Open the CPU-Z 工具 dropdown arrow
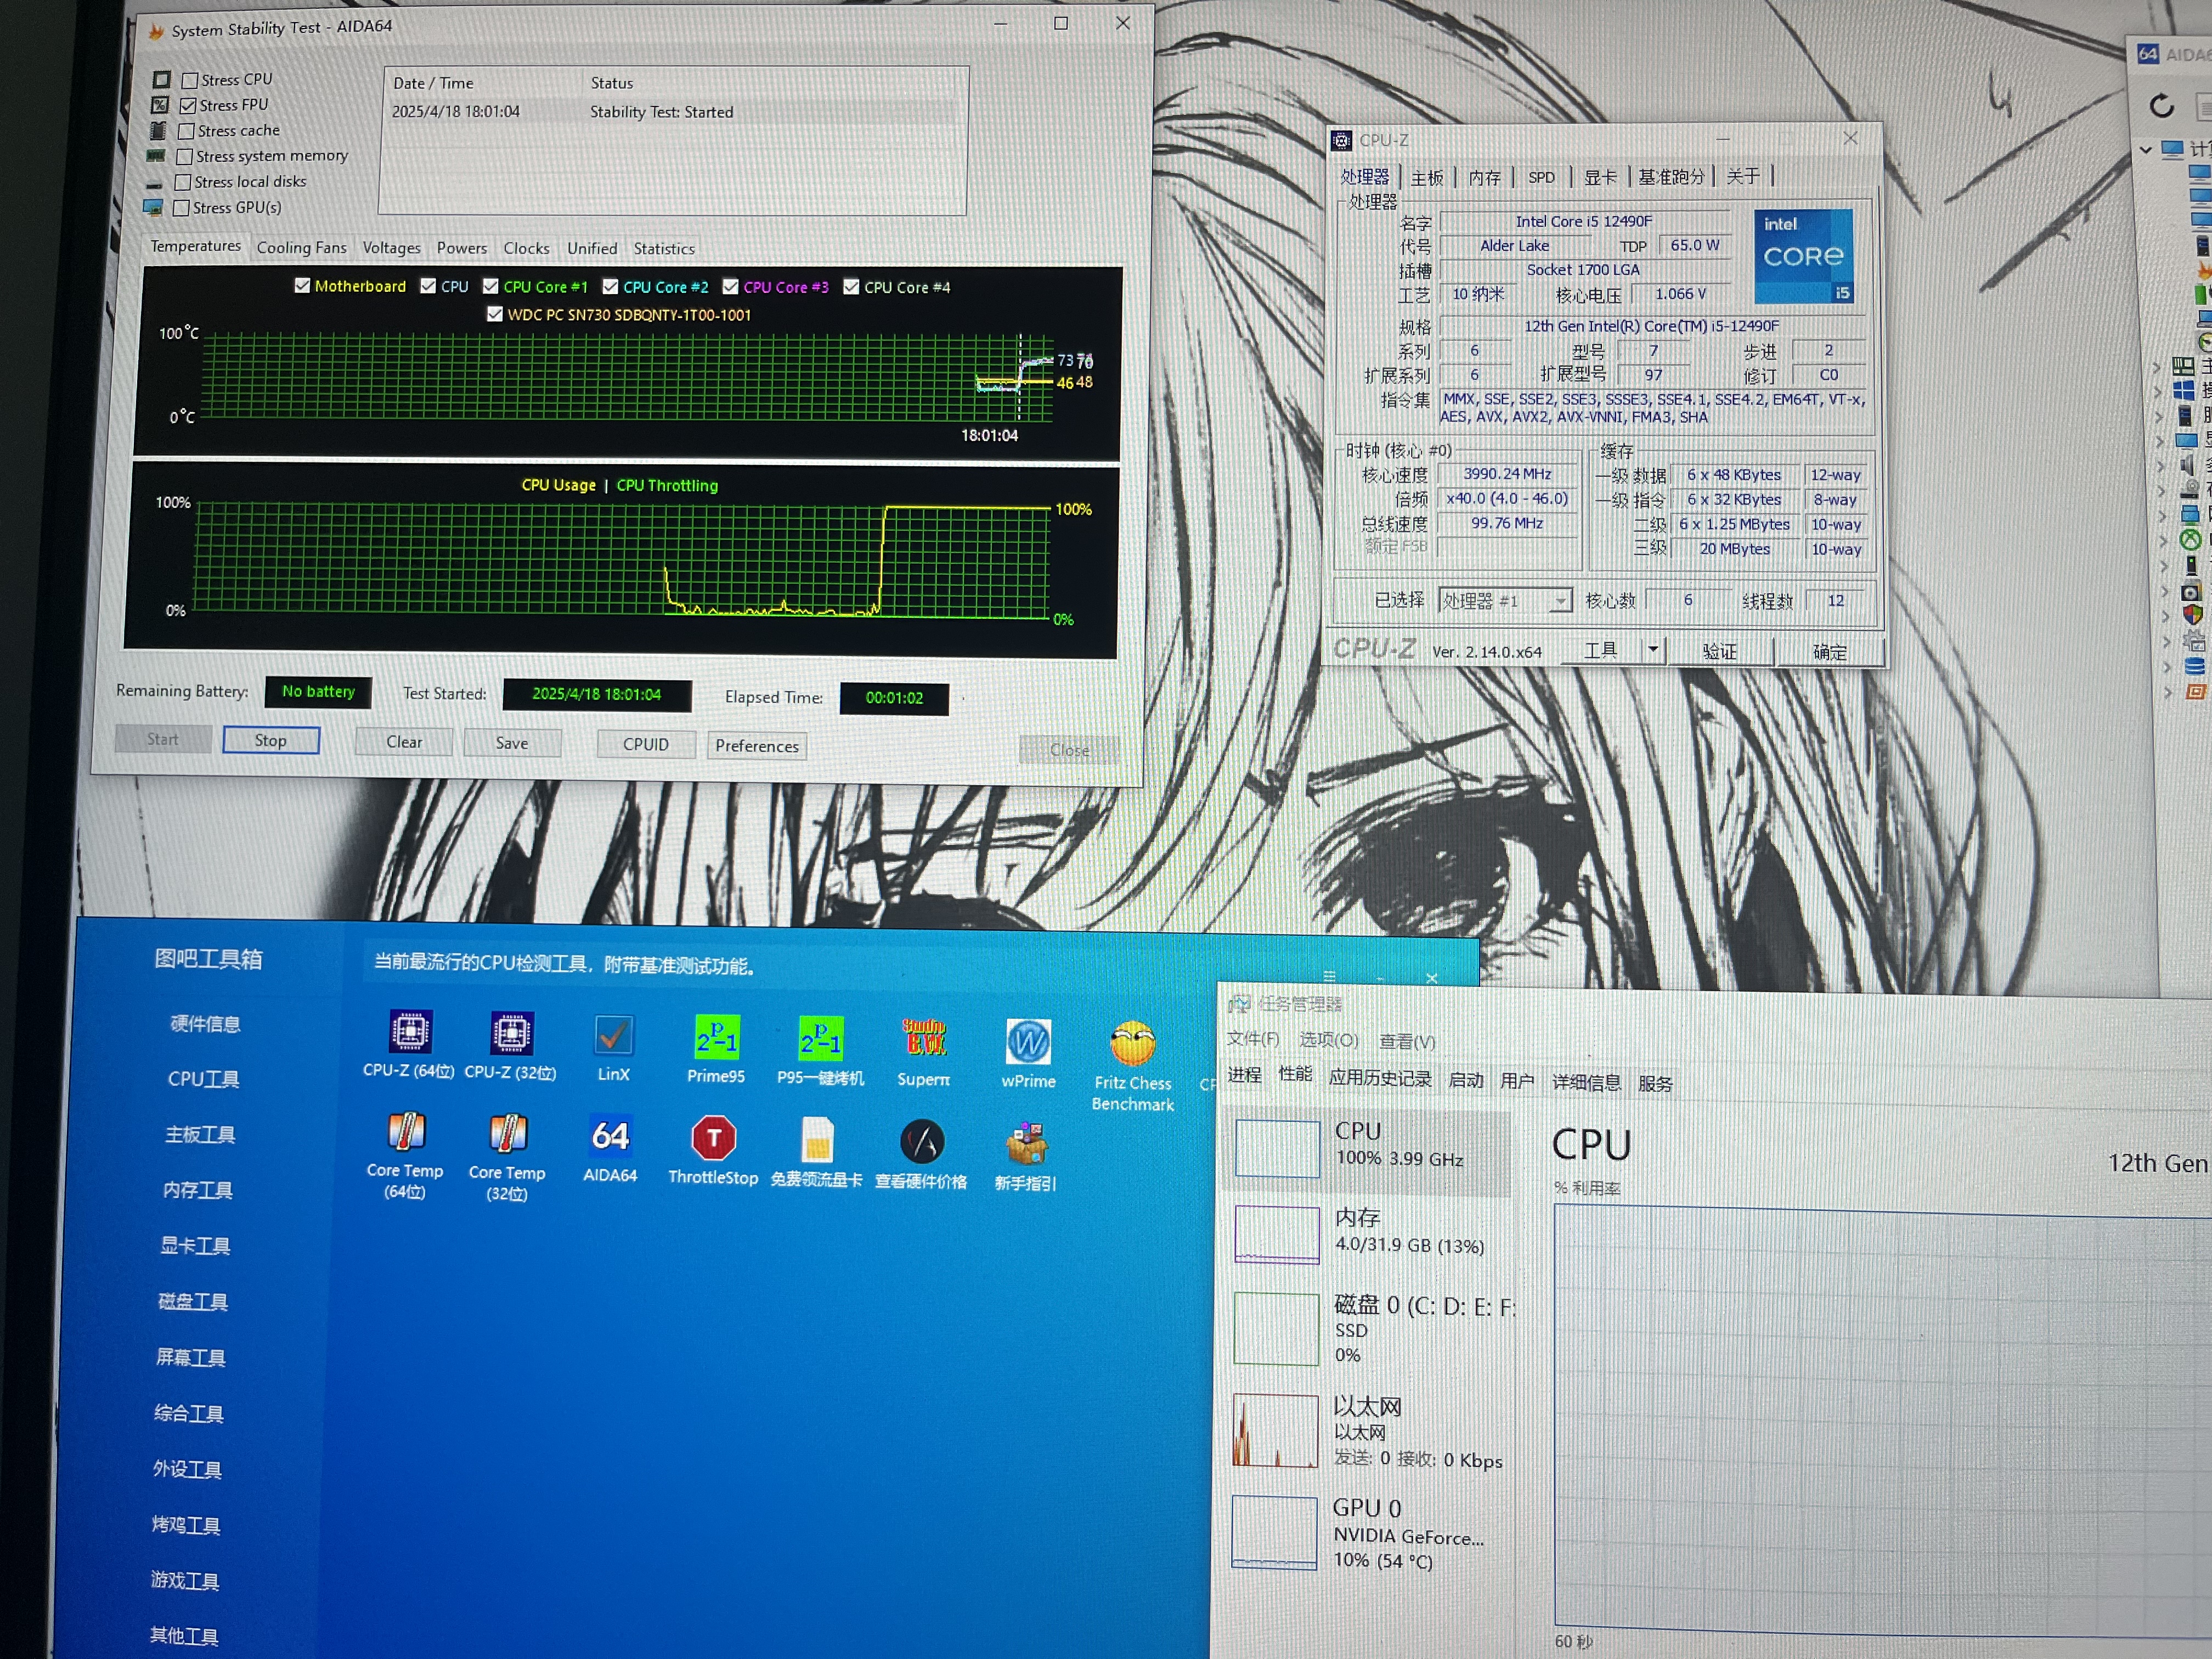This screenshot has height=1659, width=2212. coord(1653,650)
